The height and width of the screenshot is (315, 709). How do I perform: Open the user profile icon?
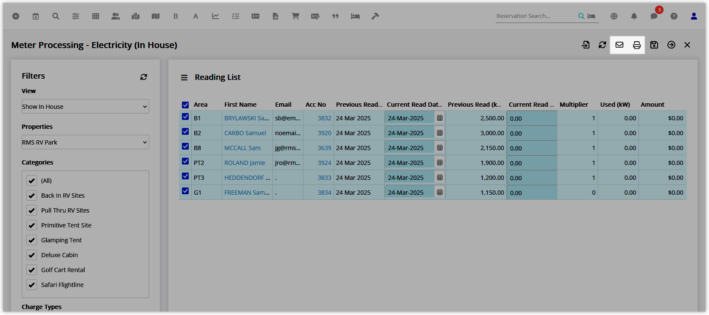pyautogui.click(x=694, y=16)
